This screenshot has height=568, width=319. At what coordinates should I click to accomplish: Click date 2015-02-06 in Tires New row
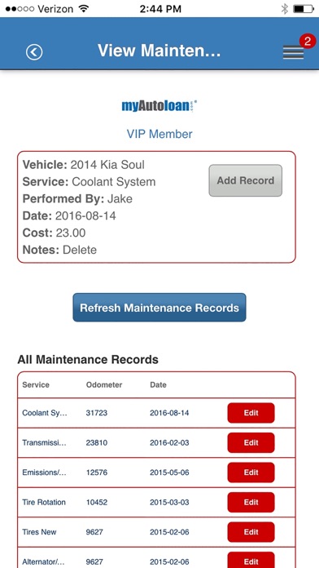169,532
